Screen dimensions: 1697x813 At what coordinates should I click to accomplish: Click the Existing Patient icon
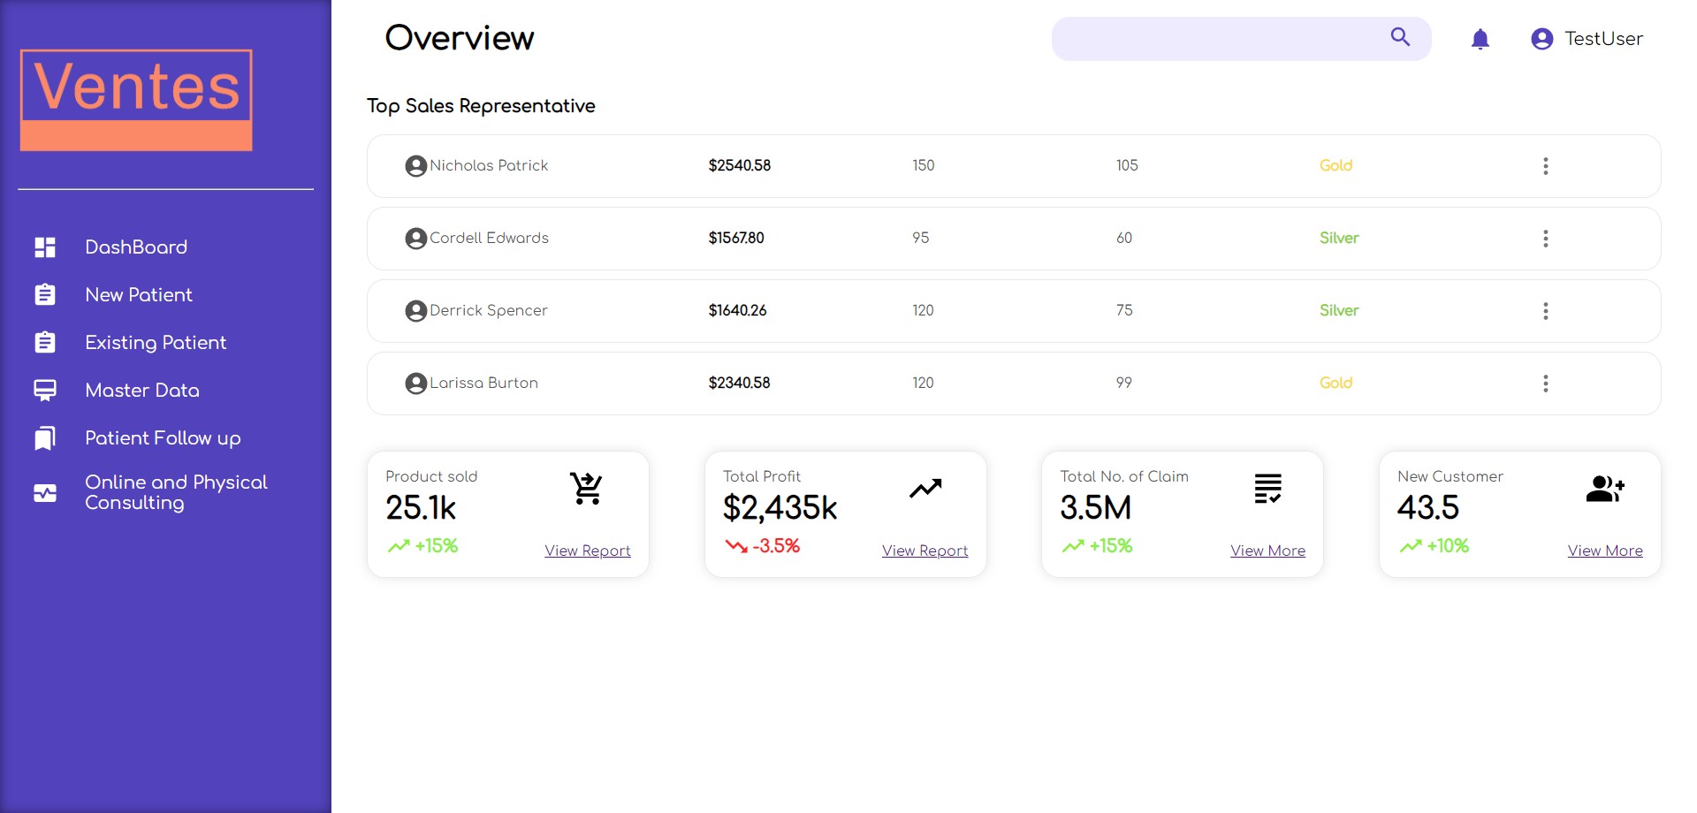click(45, 342)
